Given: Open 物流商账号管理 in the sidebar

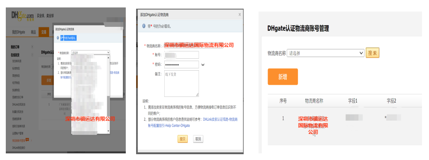Looking at the screenshot, I should pos(19,140).
